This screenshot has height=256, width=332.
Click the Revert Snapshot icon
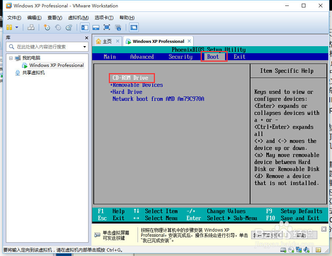(58, 27)
